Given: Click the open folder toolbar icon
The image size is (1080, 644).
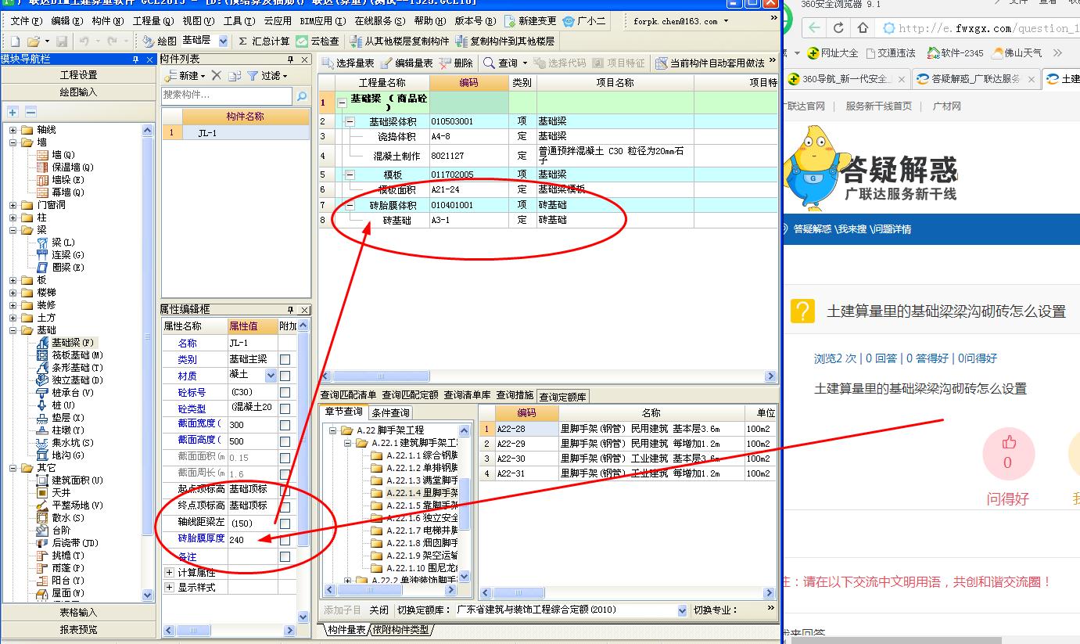Looking at the screenshot, I should pyautogui.click(x=34, y=41).
